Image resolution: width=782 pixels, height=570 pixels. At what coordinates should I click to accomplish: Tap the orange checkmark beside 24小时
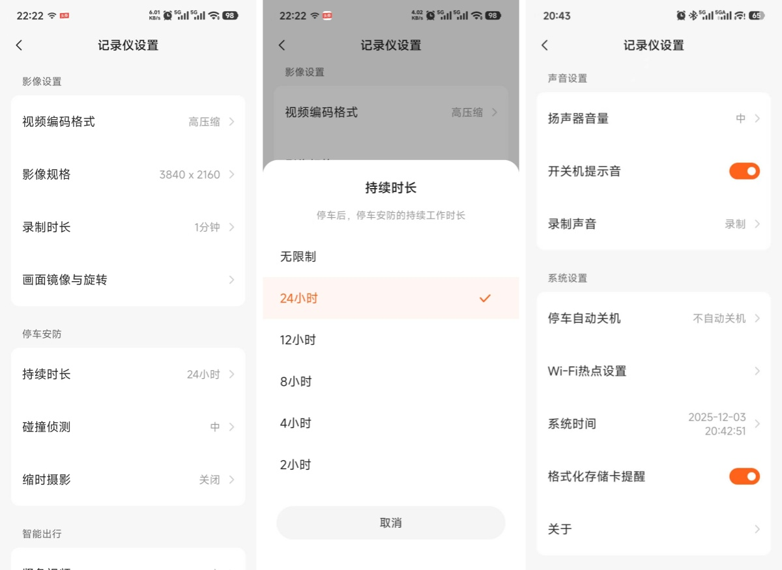pos(485,298)
